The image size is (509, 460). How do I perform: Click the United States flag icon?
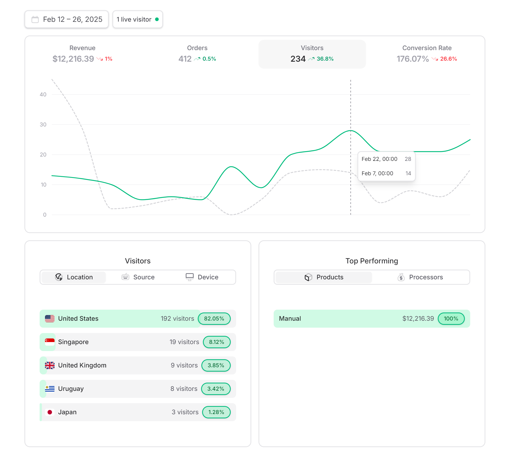click(50, 319)
